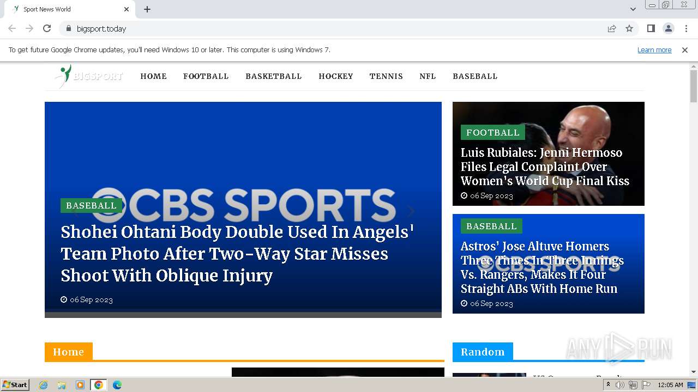The height and width of the screenshot is (392, 698).
Task: Open the browser side panel
Action: click(x=651, y=28)
